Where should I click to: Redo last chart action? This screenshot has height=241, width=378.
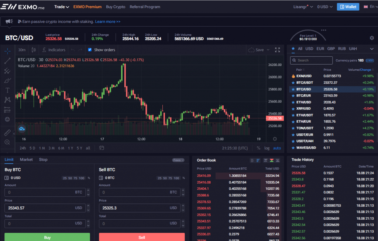tap(80, 50)
